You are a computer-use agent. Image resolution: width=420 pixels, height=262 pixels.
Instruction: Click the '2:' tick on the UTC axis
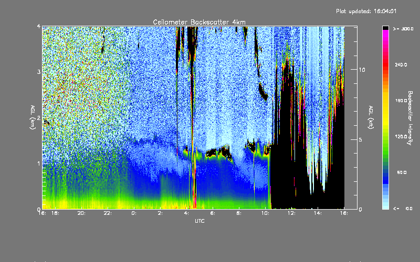[160, 213]
